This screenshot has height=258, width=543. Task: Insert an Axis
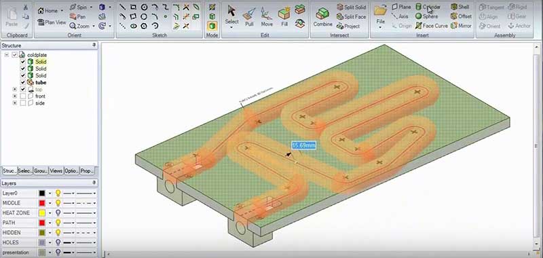tap(400, 16)
